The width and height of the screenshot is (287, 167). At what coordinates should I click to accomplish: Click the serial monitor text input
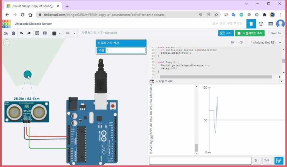click(200, 161)
